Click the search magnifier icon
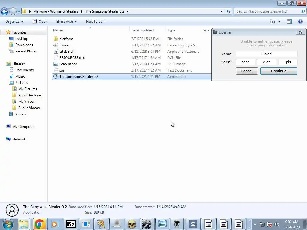The image size is (307, 230). (303, 12)
